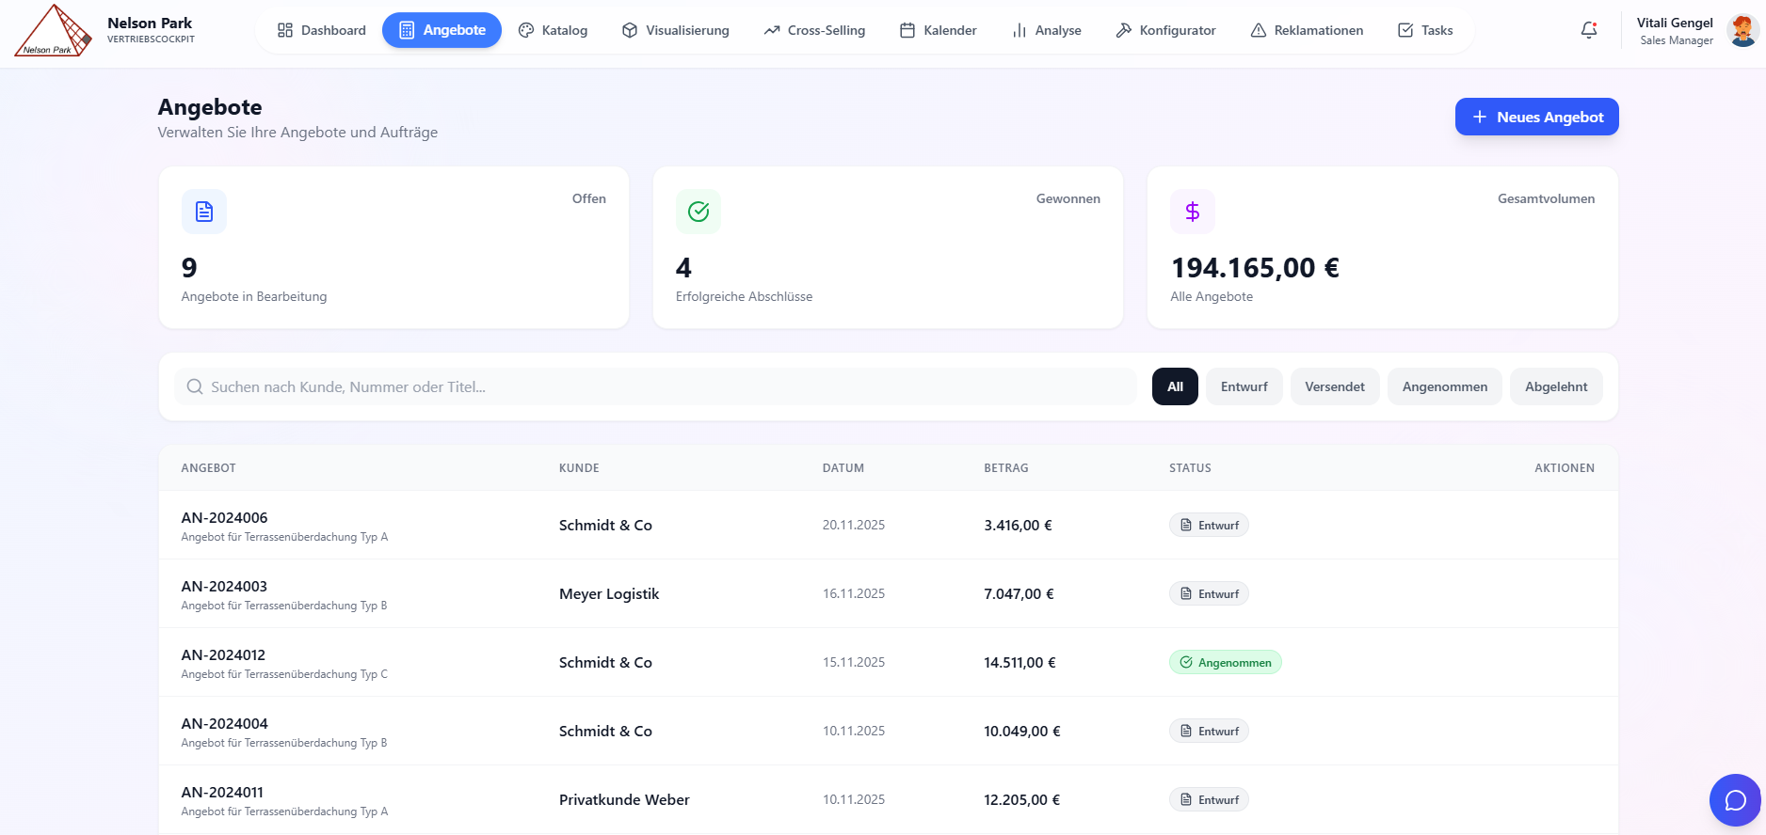Click the amount 7.047,00 €
Image resolution: width=1766 pixels, height=835 pixels.
click(x=1019, y=593)
